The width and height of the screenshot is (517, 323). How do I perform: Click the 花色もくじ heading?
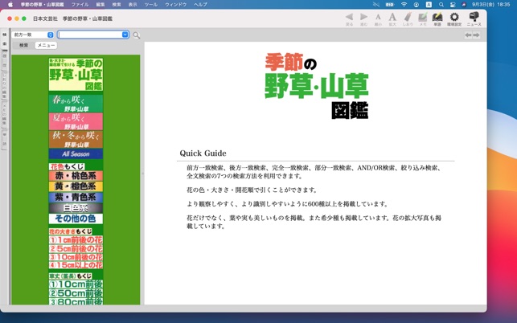click(x=67, y=166)
